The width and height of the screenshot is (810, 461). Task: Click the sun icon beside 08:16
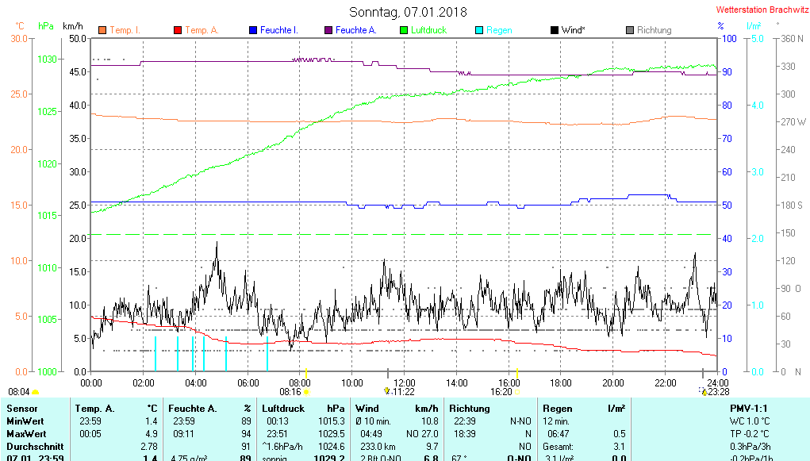[307, 392]
